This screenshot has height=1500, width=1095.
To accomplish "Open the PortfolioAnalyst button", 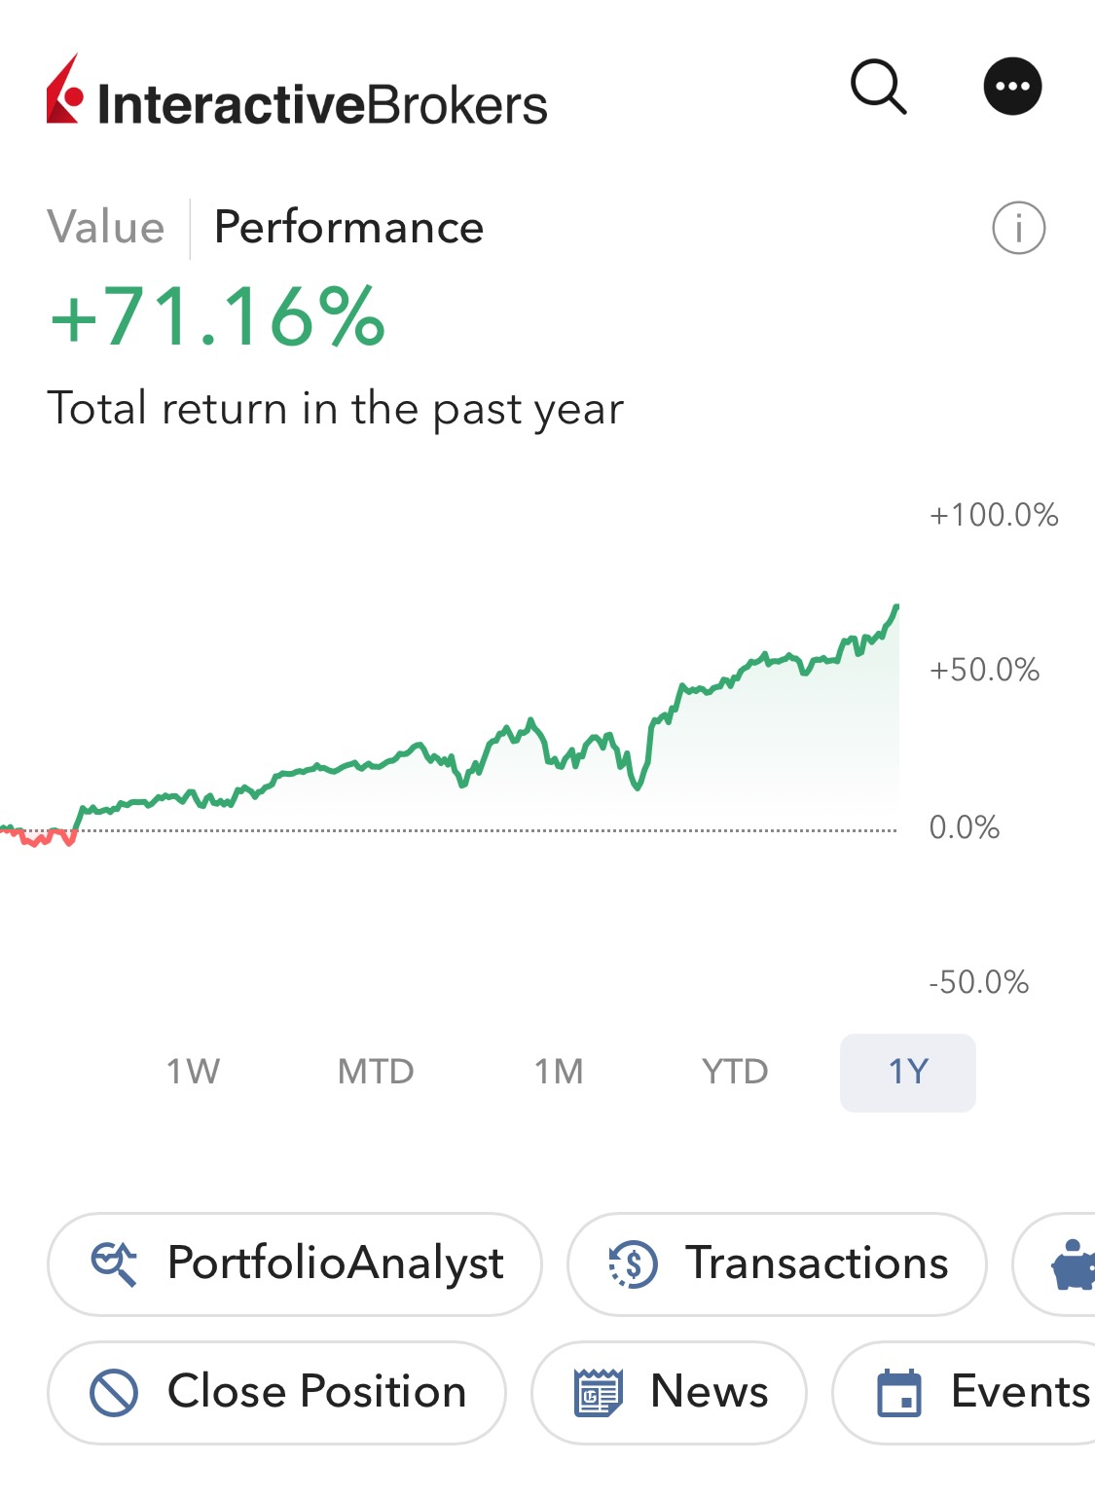I will coord(295,1264).
